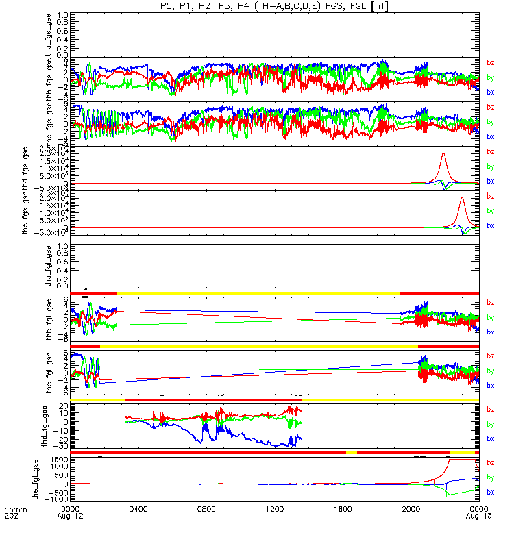Select the thd_fgl_gse axis label
Screen dimensions: 514x548
click(45, 426)
